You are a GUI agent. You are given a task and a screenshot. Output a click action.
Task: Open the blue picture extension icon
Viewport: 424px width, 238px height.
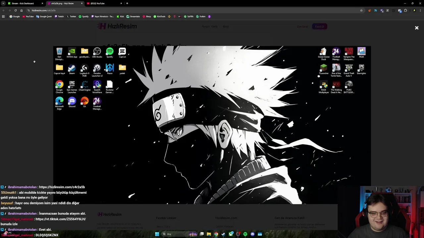coord(400,11)
